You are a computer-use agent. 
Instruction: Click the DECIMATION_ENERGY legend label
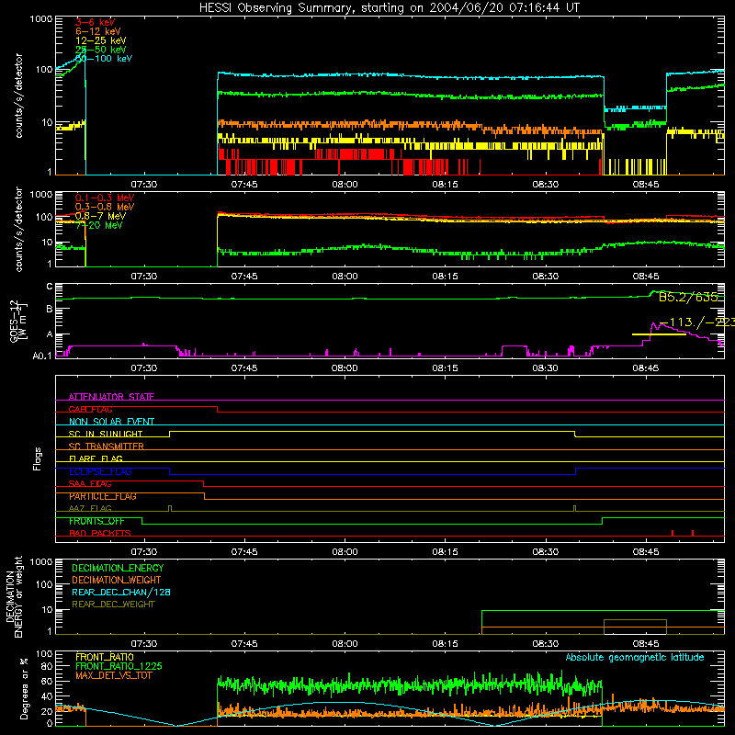(x=118, y=568)
